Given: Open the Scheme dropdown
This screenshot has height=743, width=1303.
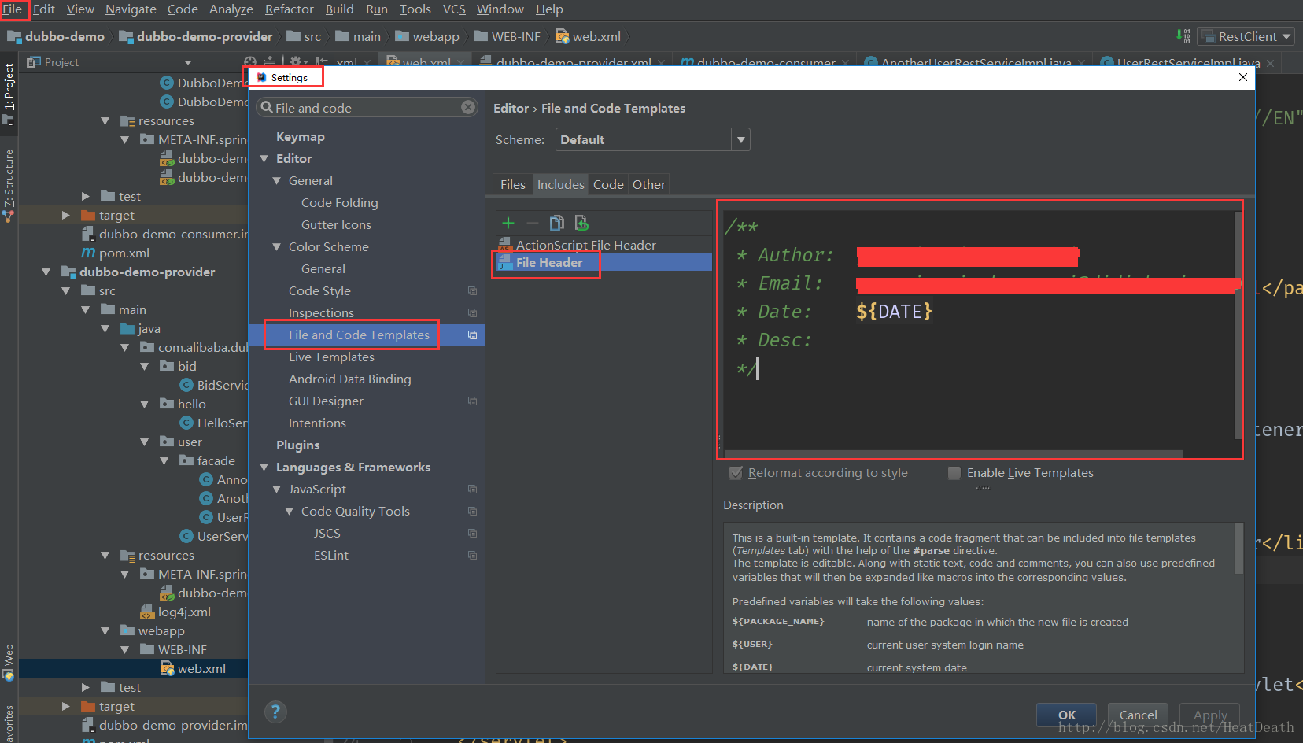Looking at the screenshot, I should pos(739,139).
